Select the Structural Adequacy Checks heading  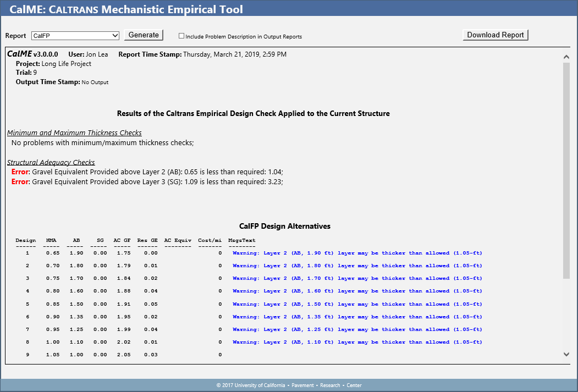point(51,163)
